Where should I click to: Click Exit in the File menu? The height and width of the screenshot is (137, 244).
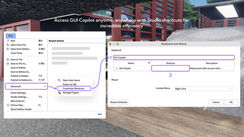[x=100, y=114]
